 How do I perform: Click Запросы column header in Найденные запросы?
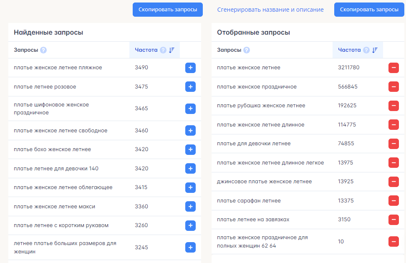(x=26, y=50)
